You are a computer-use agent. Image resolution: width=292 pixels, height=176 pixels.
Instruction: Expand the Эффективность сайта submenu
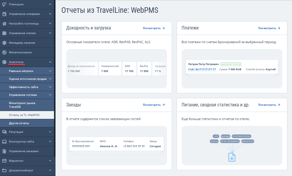click(x=50, y=87)
